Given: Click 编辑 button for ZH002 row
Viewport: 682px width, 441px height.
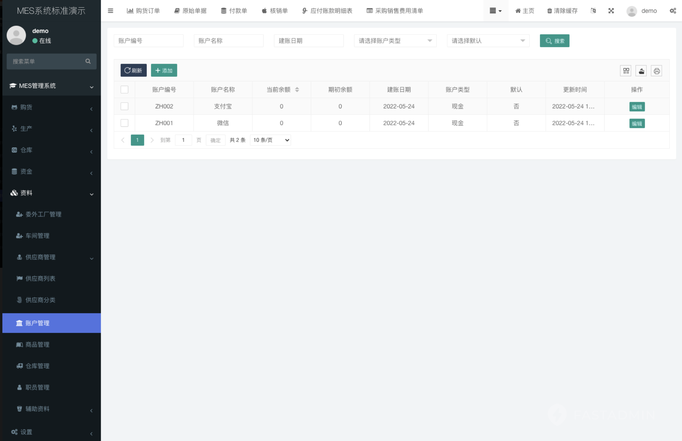Looking at the screenshot, I should point(637,107).
